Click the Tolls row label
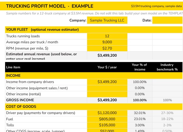Screen dimensions: 183x132 [x=10, y=125]
